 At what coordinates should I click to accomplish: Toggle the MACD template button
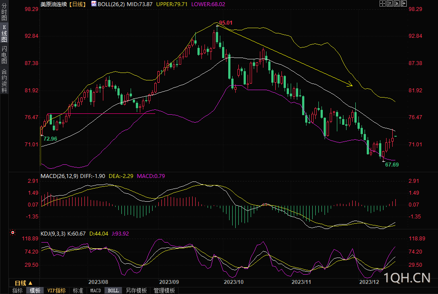click(x=95, y=290)
